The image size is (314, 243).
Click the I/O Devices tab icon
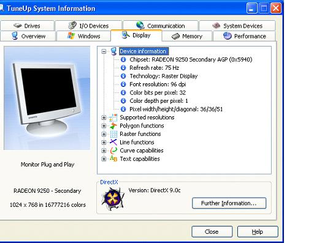[72, 25]
